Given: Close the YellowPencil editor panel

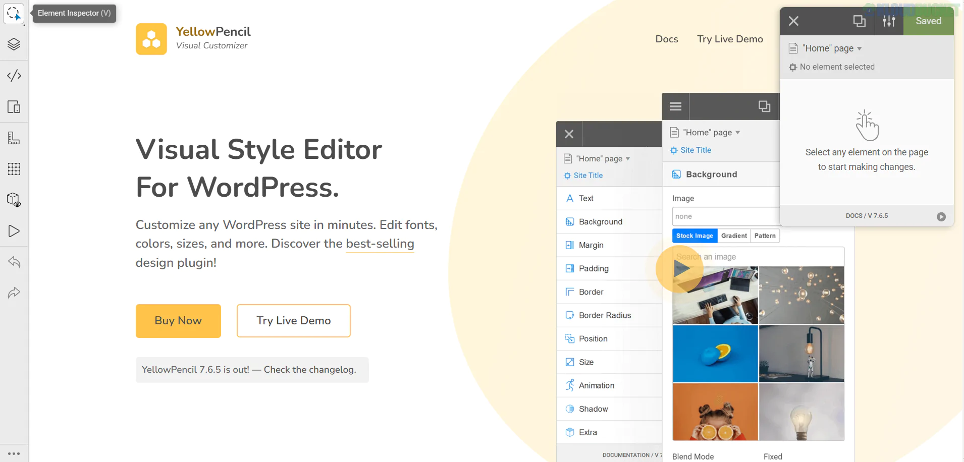Looking at the screenshot, I should [x=793, y=21].
